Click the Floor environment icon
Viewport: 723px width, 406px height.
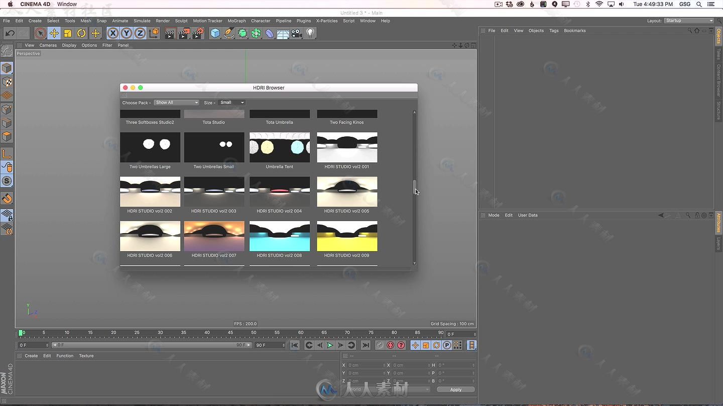[x=283, y=33]
